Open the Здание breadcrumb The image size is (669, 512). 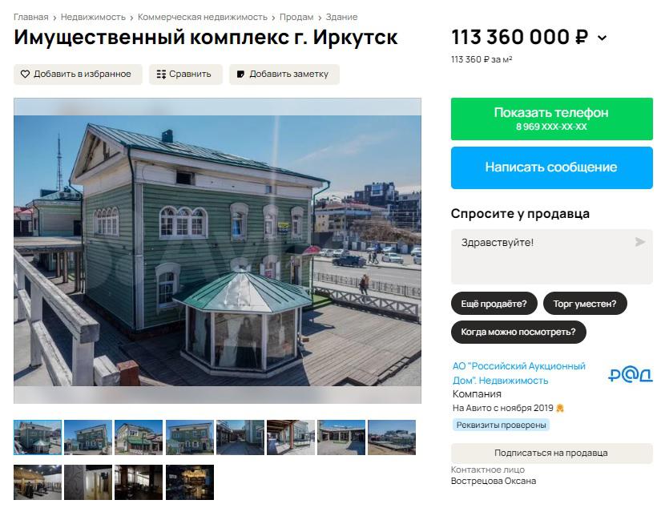tap(342, 17)
